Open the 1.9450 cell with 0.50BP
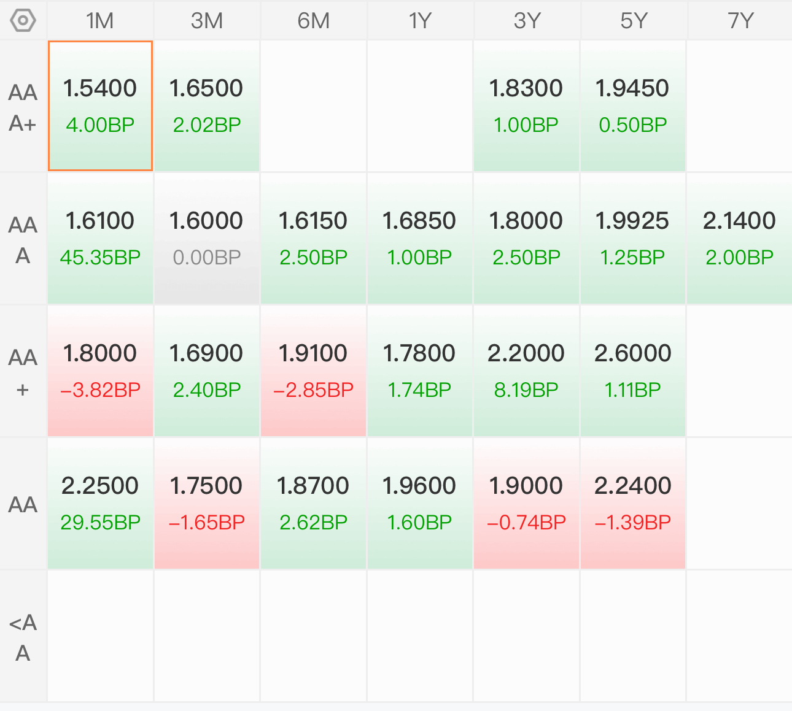792x711 pixels. point(633,106)
